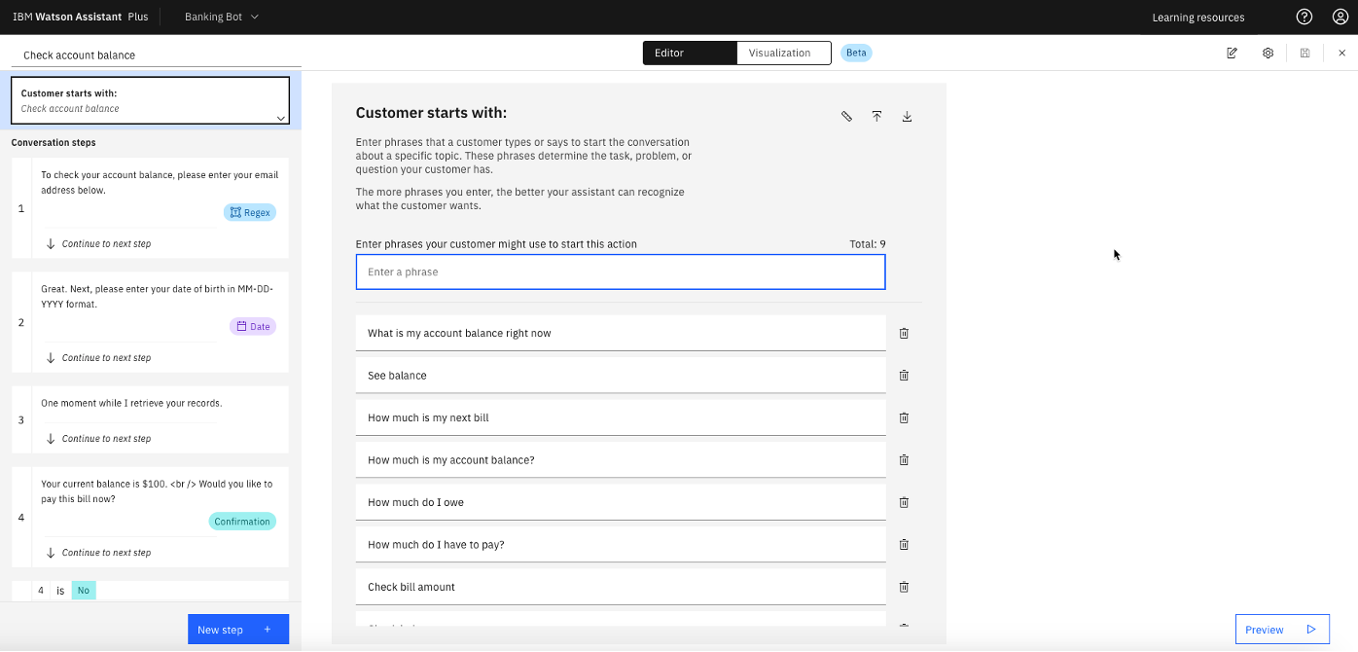Viewport: 1358px width, 652px height.
Task: Click the Confirmation chip on step 4
Action: click(x=242, y=521)
